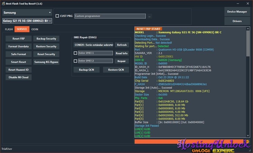The width and height of the screenshot is (253, 153).
Task: Tick the IMEI 1 checkbox
Action: coord(75,53)
